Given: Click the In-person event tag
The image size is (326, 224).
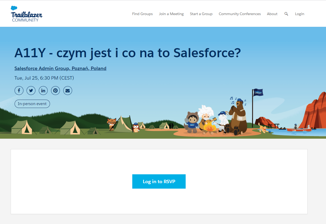Looking at the screenshot, I should (x=32, y=104).
